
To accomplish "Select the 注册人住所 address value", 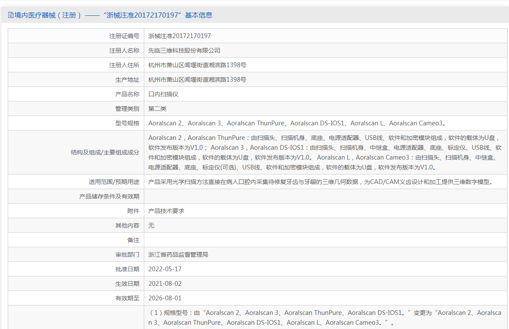I will tap(197, 65).
